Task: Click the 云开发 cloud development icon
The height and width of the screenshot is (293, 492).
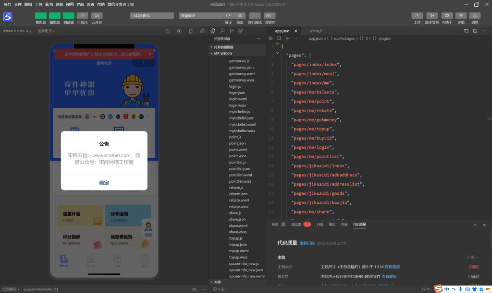Action: [x=97, y=16]
